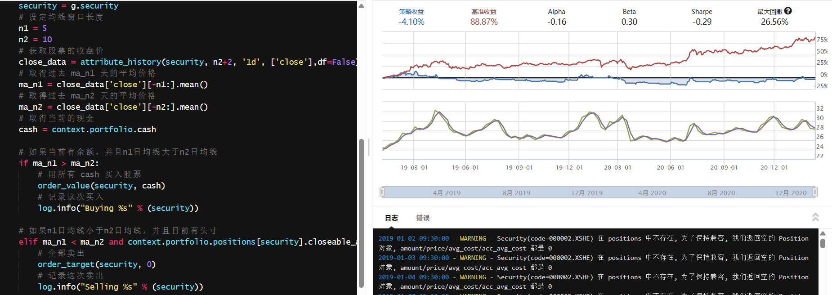The width and height of the screenshot is (832, 295).
Task: Click the left handle of chart range slider
Action: [382, 192]
